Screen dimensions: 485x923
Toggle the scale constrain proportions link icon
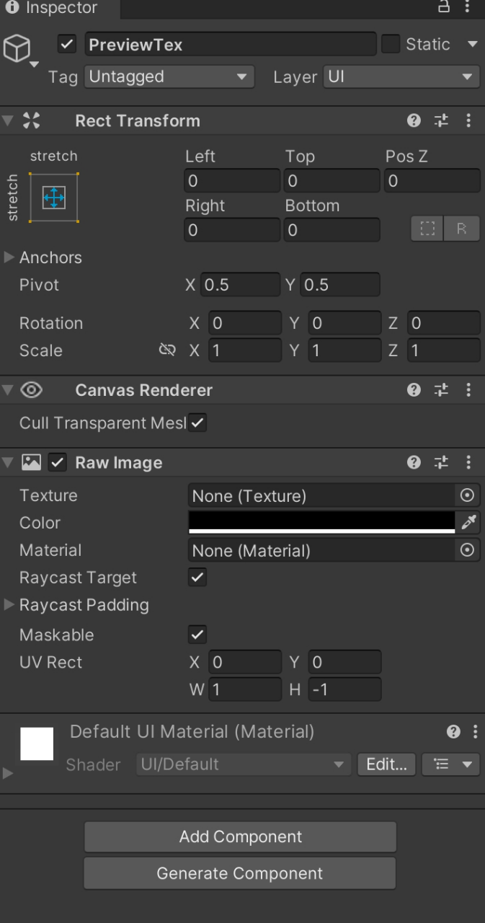tap(167, 350)
